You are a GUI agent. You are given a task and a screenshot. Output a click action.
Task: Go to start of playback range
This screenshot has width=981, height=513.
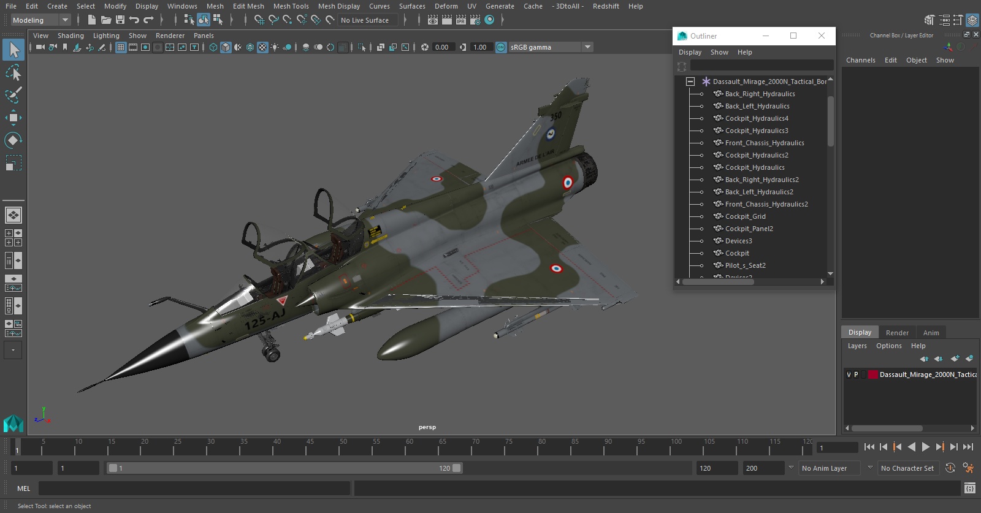(x=869, y=447)
